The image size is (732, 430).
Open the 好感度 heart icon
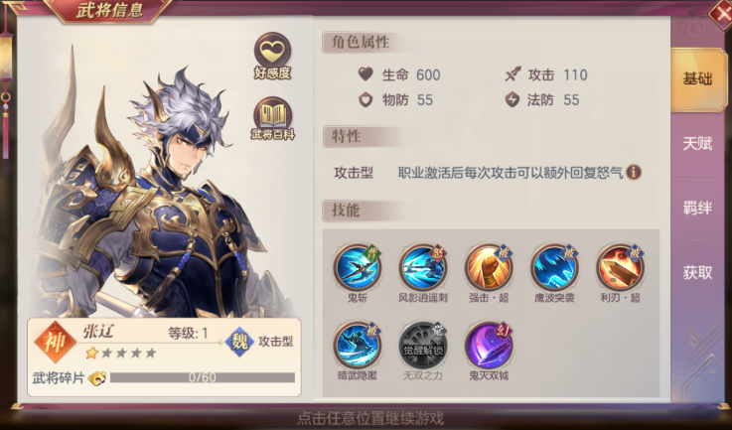coord(272,52)
